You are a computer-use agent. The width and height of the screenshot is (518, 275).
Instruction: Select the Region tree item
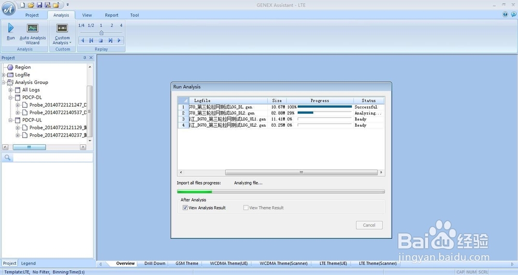click(23, 67)
